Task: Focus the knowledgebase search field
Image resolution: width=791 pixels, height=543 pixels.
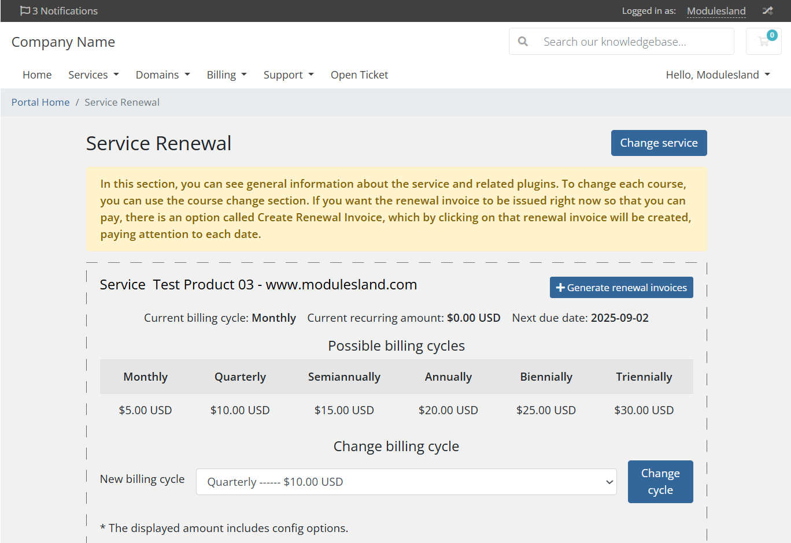Action: (x=633, y=42)
